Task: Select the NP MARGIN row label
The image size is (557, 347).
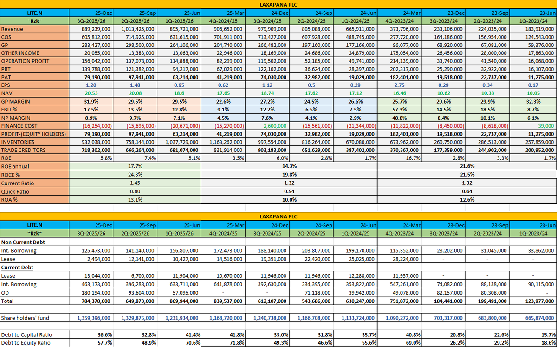Action: pos(35,117)
